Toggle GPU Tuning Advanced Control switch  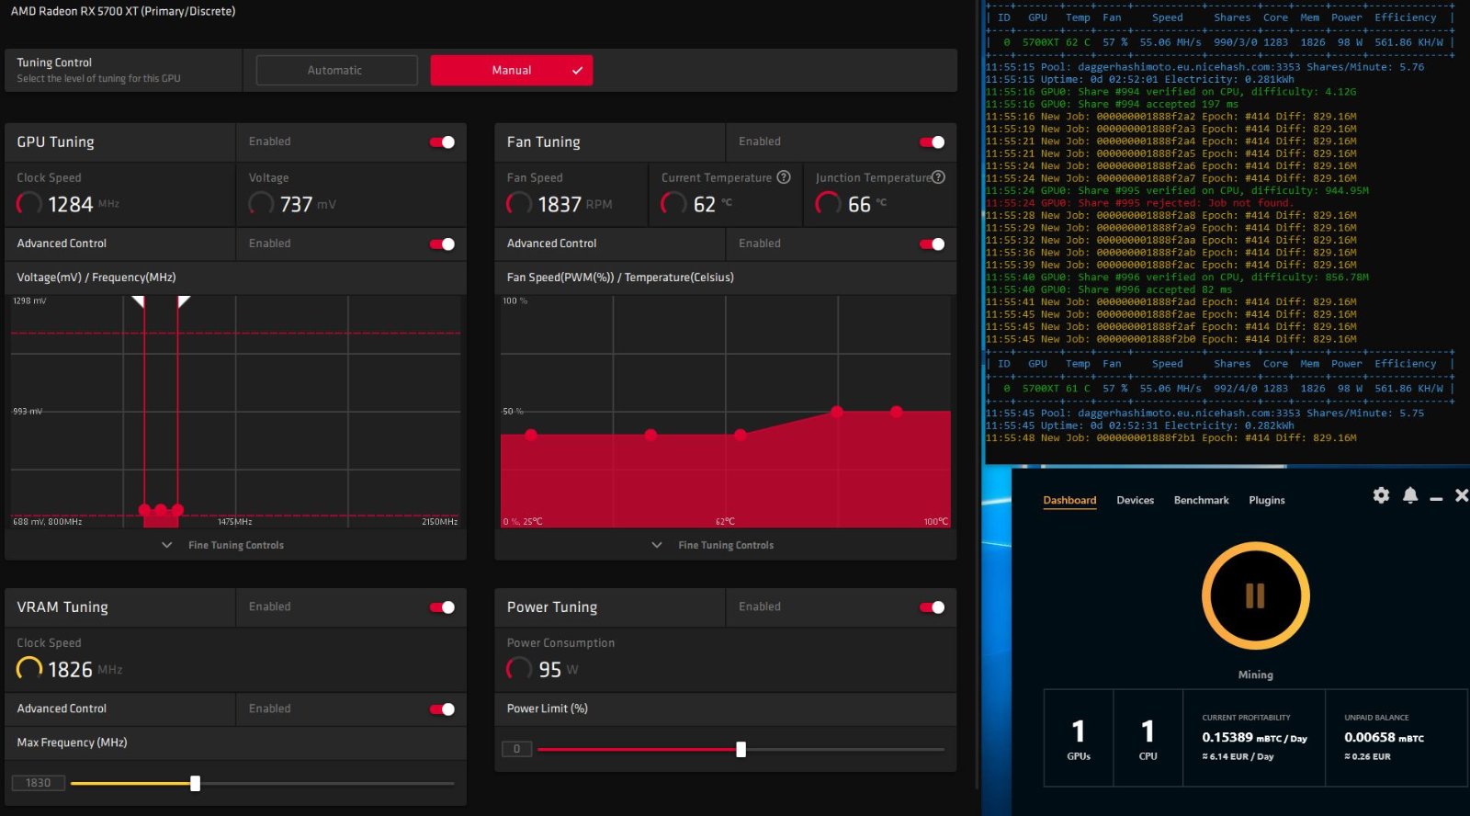click(442, 244)
